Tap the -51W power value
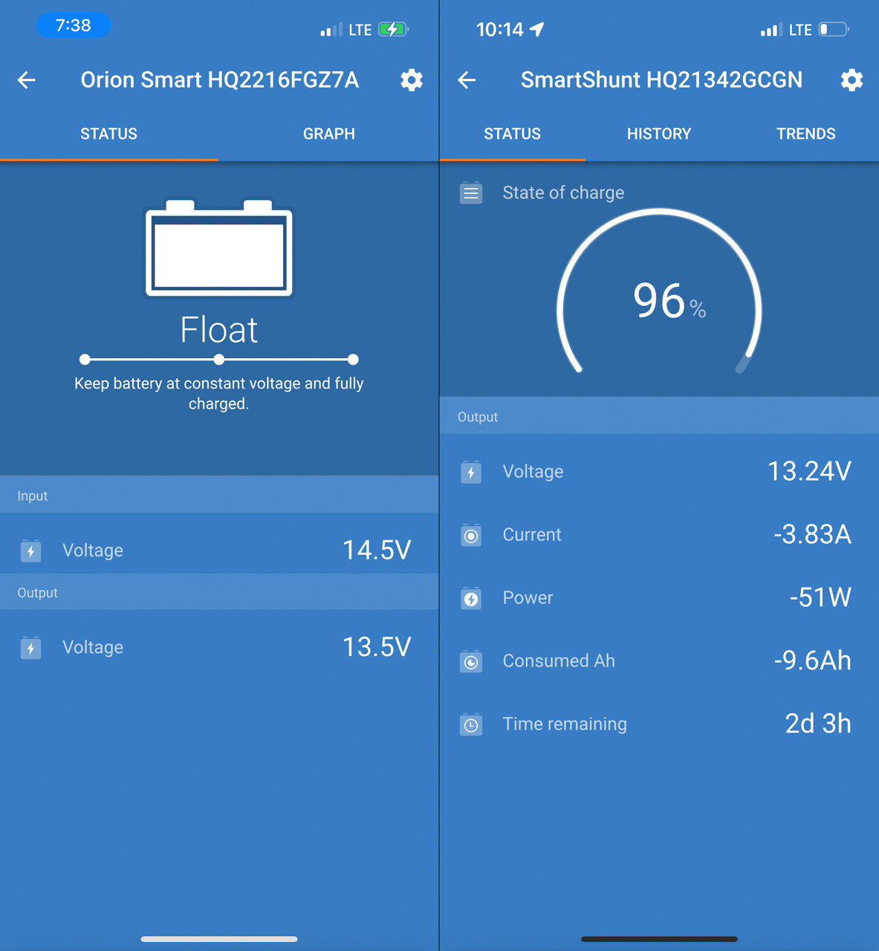This screenshot has width=879, height=951. [820, 597]
